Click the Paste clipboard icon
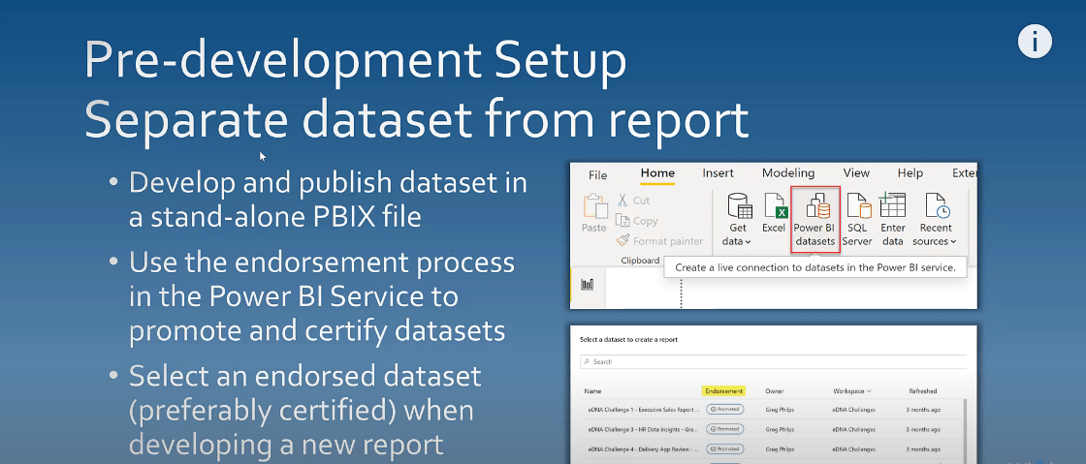 [594, 207]
